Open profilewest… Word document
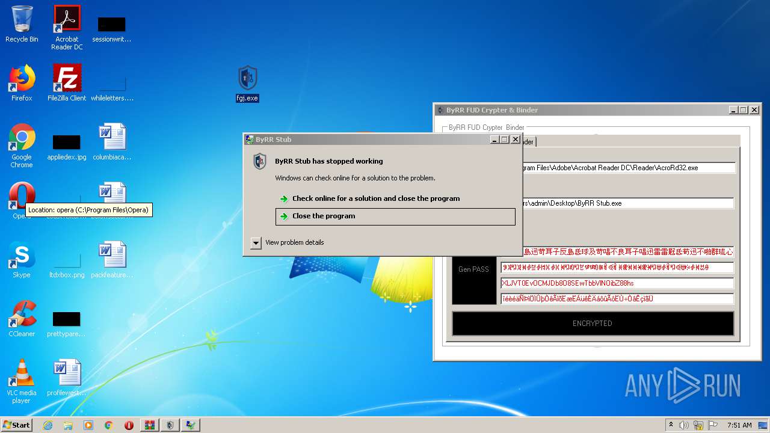The height and width of the screenshot is (433, 770). [67, 377]
